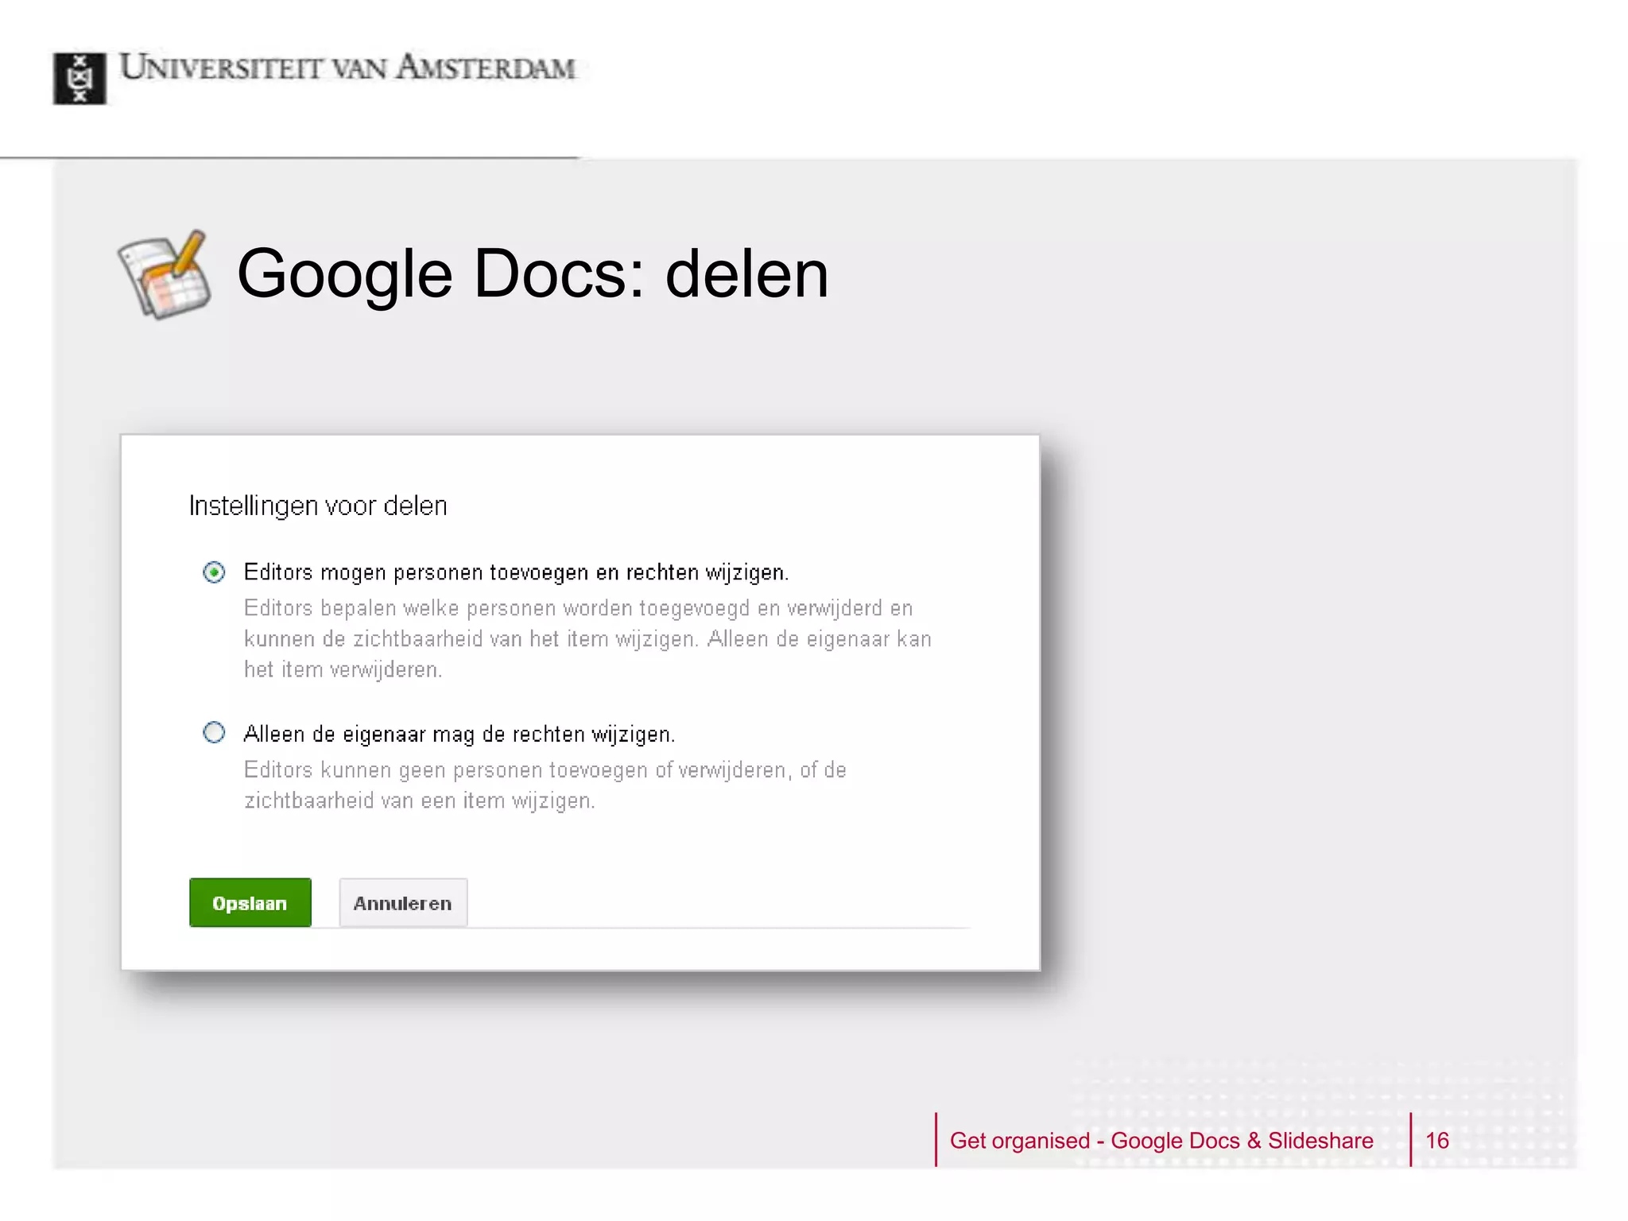The image size is (1628, 1221).
Task: Click 'Instellingen voor delen' dialog heading
Action: coord(318,506)
